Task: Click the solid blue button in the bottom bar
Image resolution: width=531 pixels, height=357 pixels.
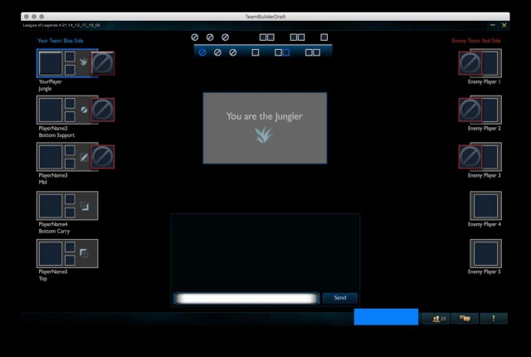Action: 386,316
